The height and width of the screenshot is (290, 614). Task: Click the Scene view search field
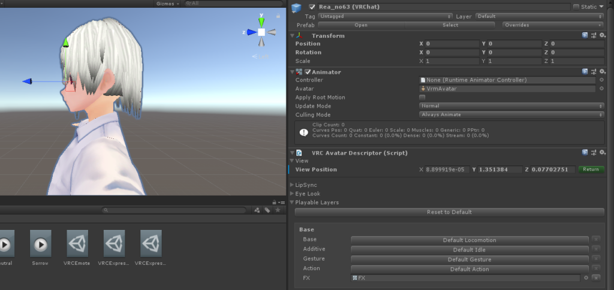(233, 4)
